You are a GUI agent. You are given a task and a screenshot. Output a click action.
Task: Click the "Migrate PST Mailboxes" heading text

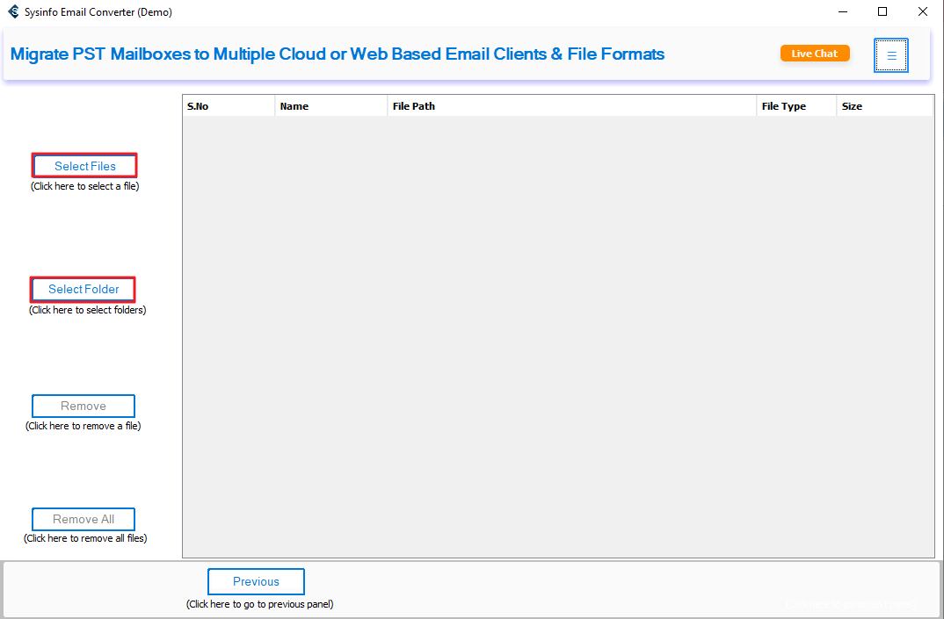click(338, 54)
